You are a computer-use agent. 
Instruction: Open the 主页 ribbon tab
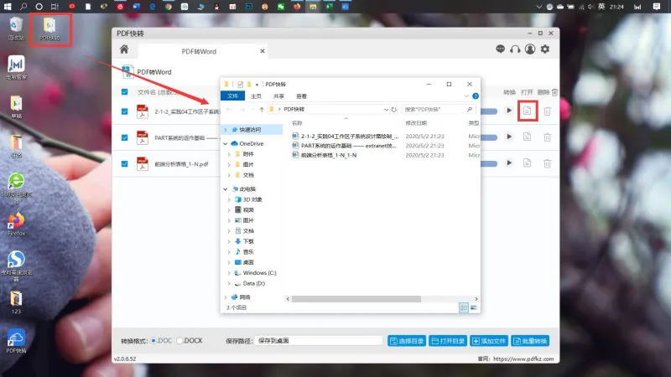(x=256, y=96)
